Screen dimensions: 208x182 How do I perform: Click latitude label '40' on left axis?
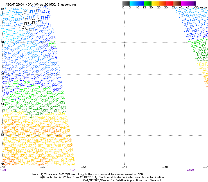tap(2, 9)
